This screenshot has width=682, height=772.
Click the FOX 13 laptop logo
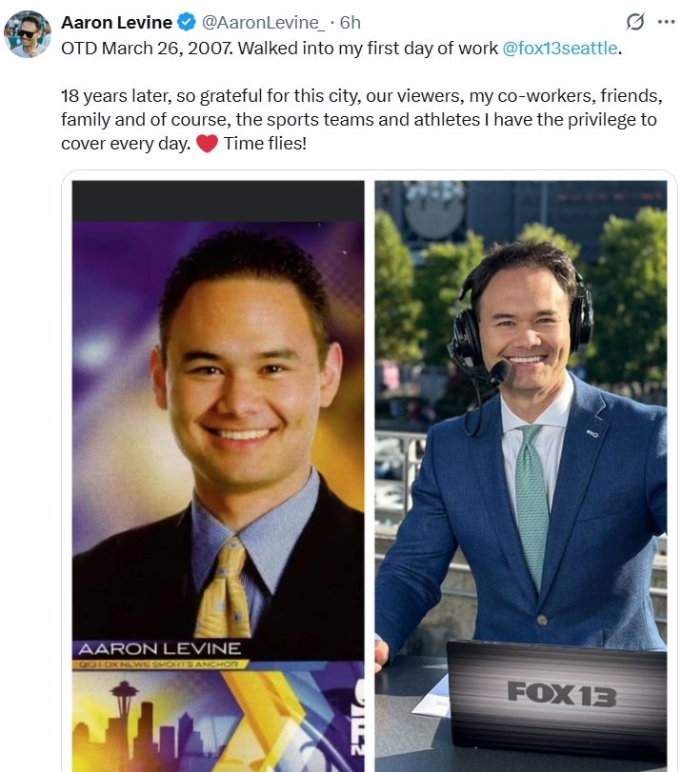pyautogui.click(x=562, y=695)
